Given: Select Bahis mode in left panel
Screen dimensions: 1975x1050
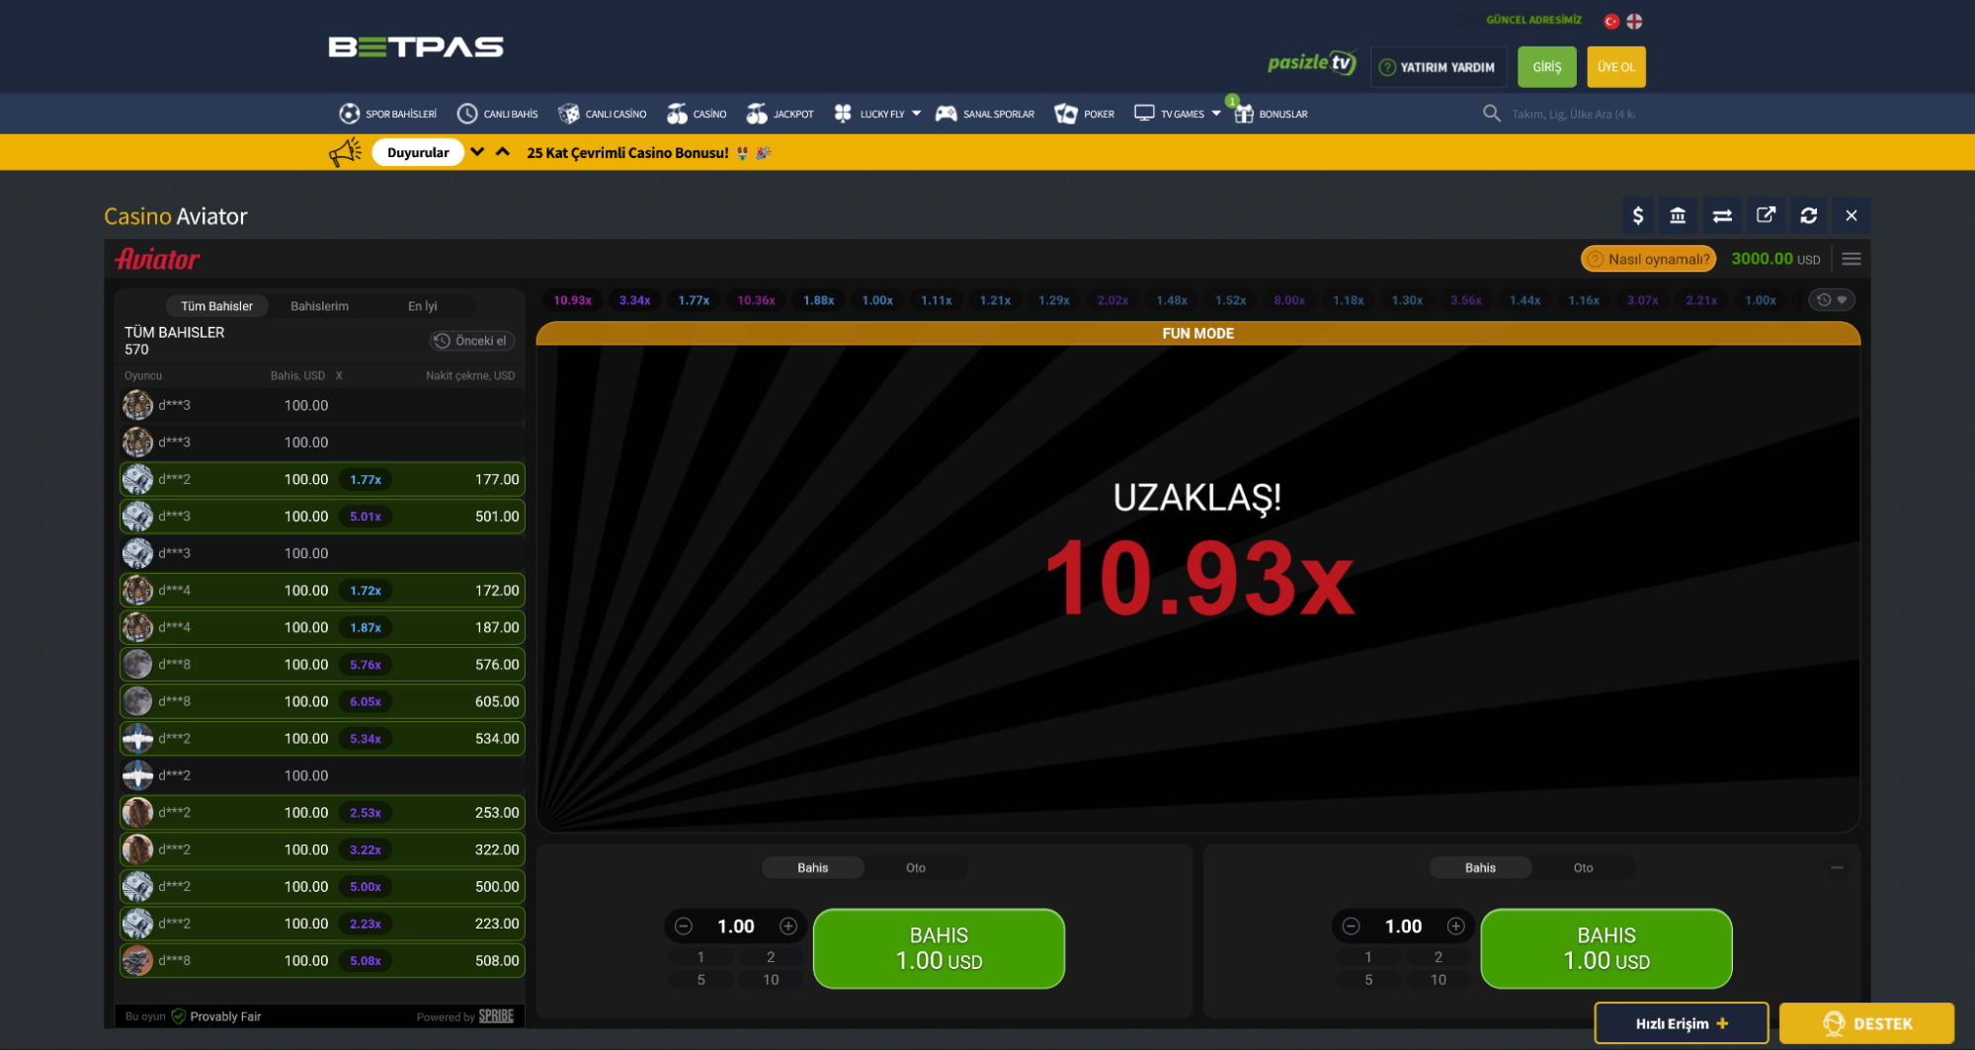Looking at the screenshot, I should pyautogui.click(x=813, y=867).
